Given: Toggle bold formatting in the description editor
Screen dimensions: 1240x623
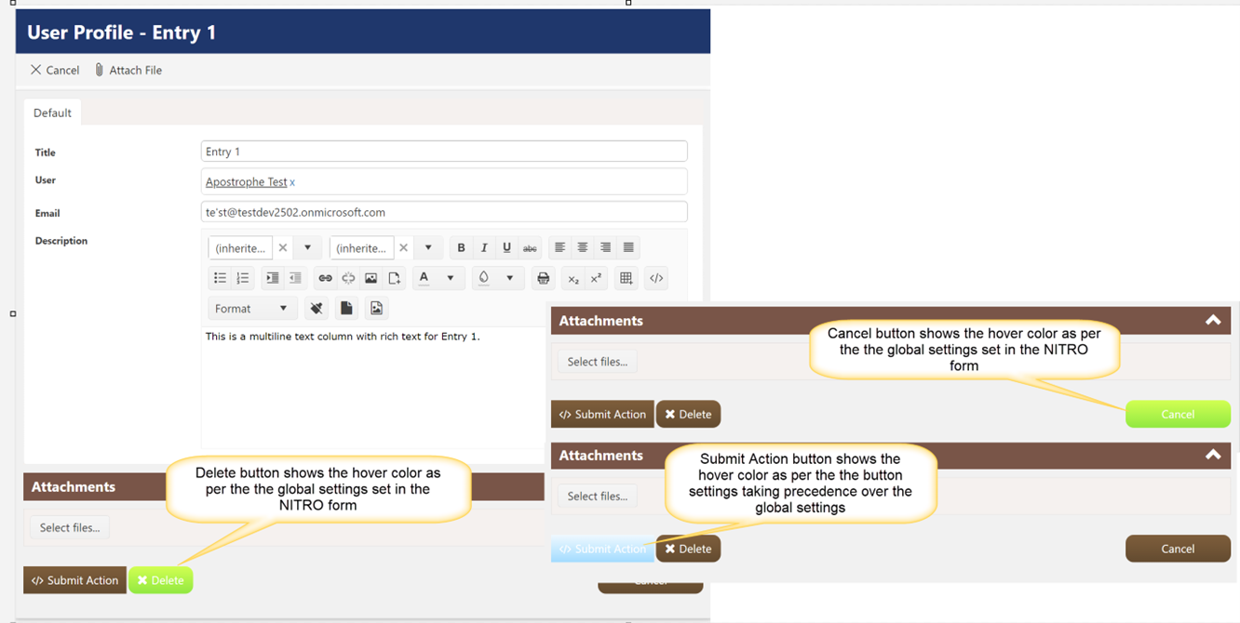Looking at the screenshot, I should click(461, 247).
